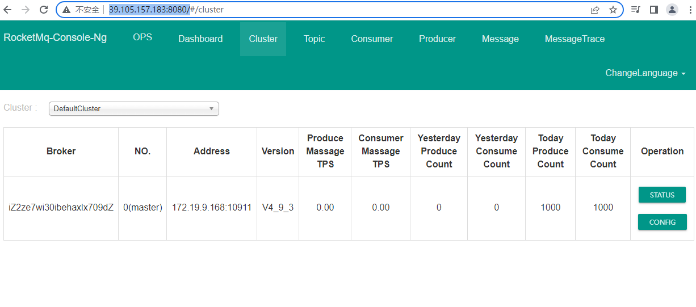Click Today Consume Count header
Viewport: 696px width, 307px height.
coord(603,151)
